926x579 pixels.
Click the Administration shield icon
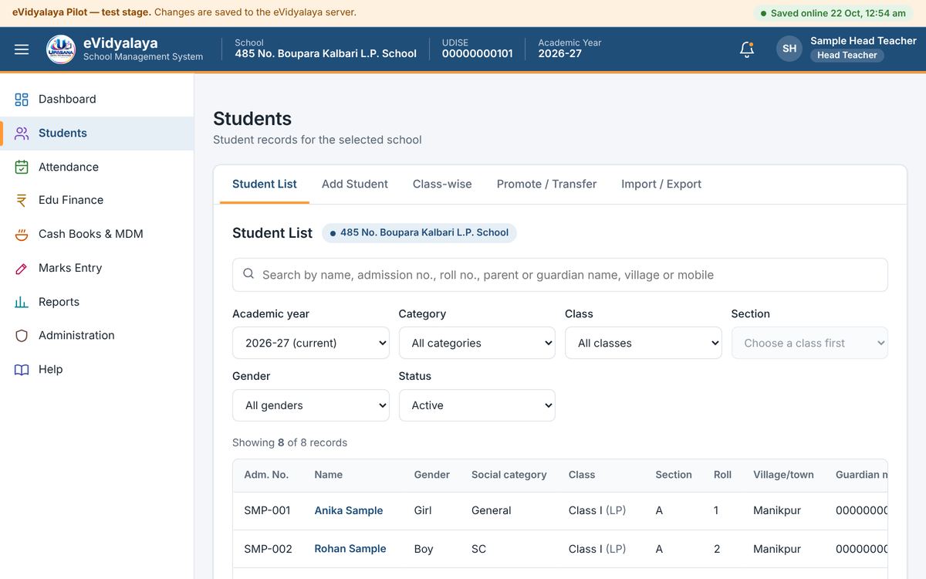coord(22,336)
